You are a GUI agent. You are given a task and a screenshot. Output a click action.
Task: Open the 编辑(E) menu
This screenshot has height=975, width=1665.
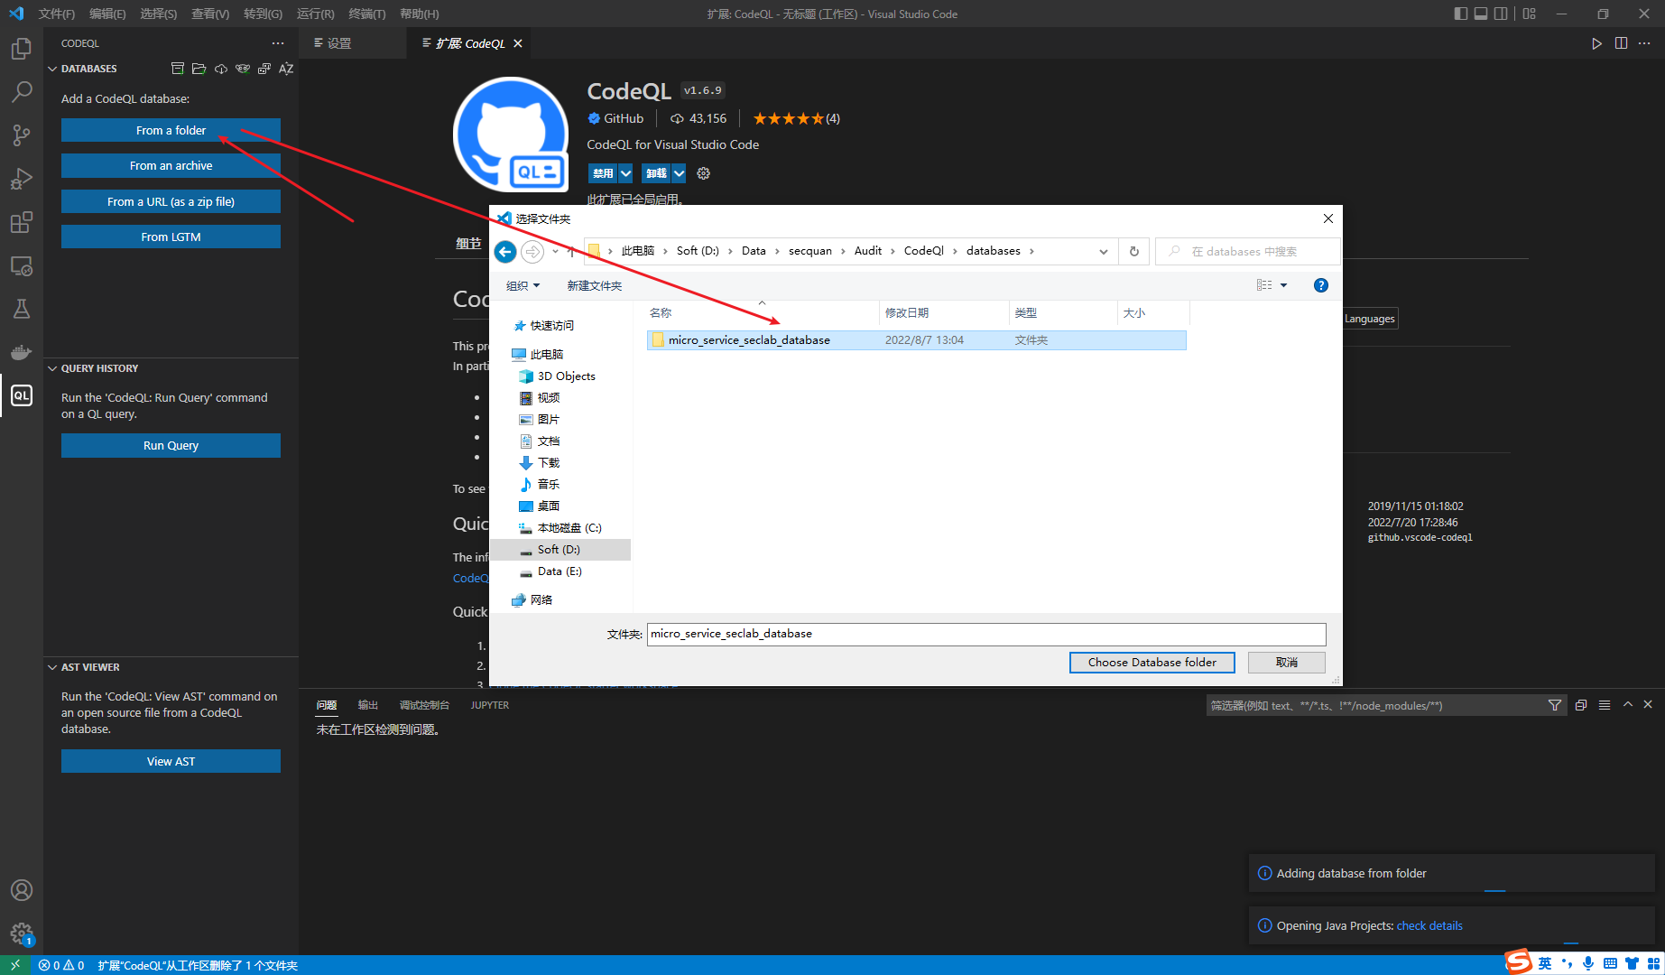[x=107, y=14]
